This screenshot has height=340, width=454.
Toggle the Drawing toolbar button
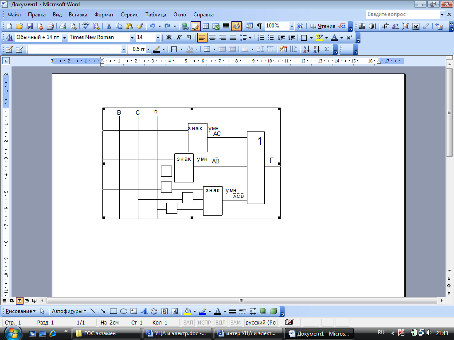click(236, 26)
